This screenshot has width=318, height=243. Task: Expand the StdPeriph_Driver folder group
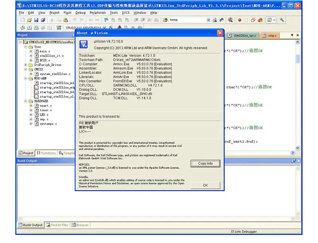click(25, 65)
